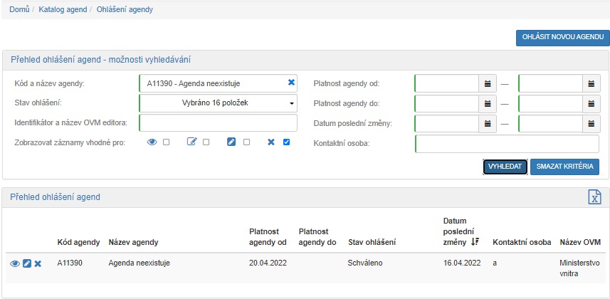
Task: Check the checkbox beside the outlined edit icon
Action: coord(206,142)
